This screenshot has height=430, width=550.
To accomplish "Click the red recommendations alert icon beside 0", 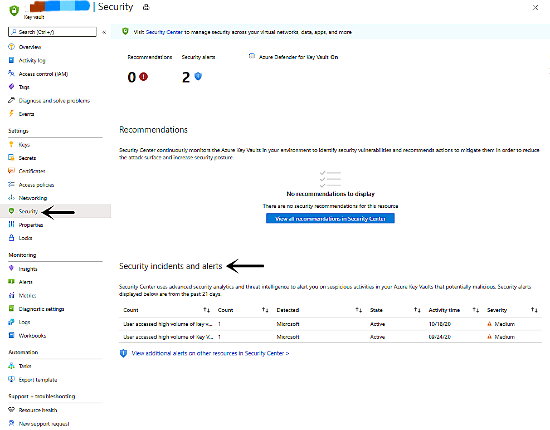I will [143, 76].
